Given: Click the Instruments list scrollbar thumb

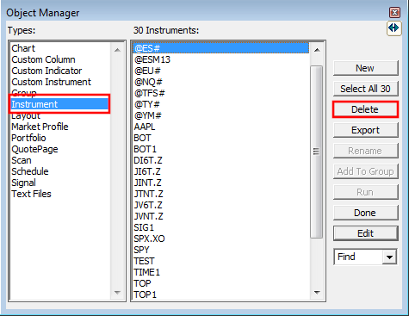Looking at the screenshot, I should pos(316,152).
